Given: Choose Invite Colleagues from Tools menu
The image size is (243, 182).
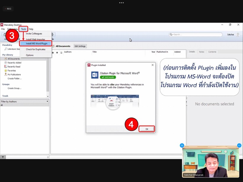Looking at the screenshot, I should click(x=34, y=33).
